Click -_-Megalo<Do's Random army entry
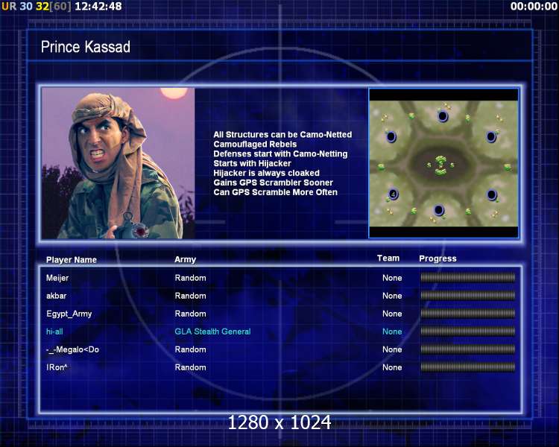559x447 pixels. (x=190, y=349)
